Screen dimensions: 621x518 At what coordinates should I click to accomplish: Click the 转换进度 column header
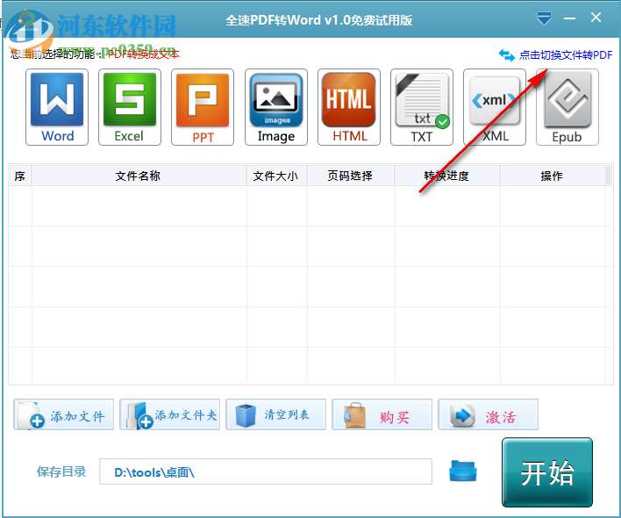click(x=447, y=176)
